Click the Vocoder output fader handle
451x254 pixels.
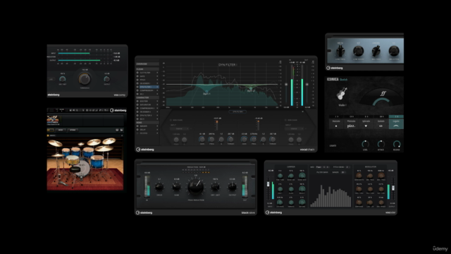click(393, 188)
